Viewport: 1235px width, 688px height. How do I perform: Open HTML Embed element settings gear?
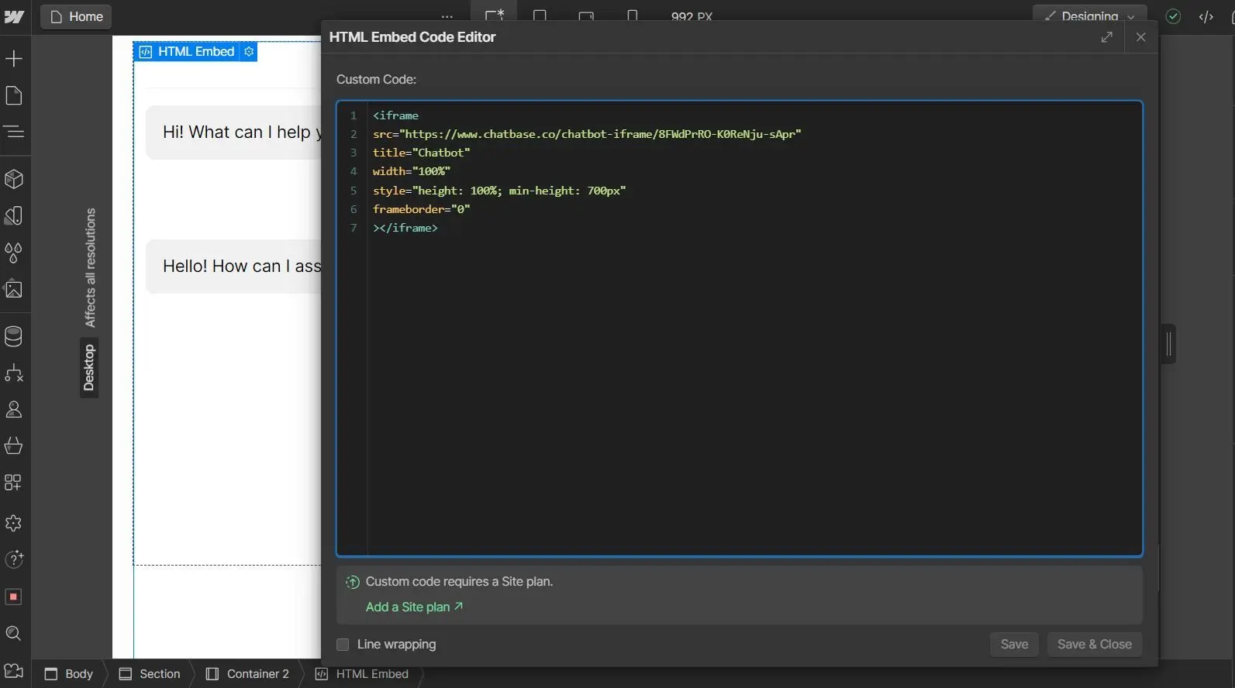tap(249, 52)
